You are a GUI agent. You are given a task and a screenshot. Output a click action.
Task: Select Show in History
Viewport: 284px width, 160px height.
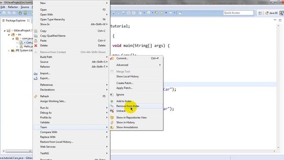click(136, 123)
